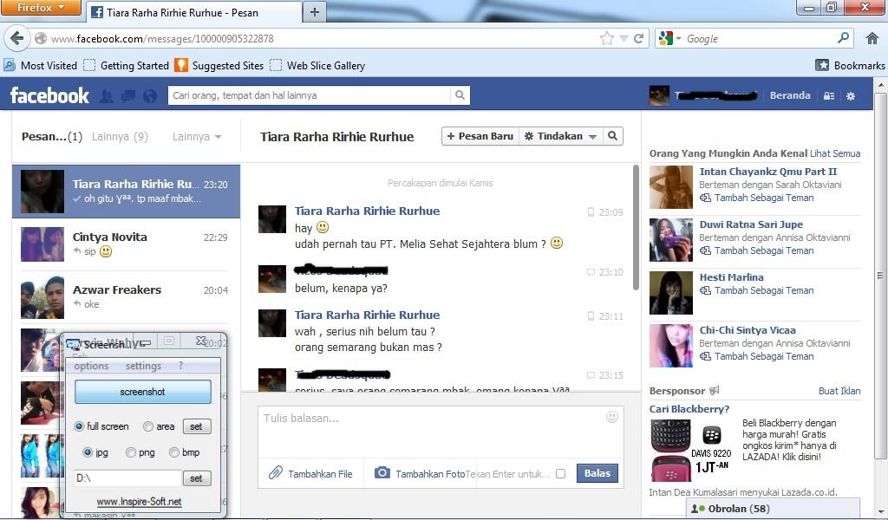The image size is (888, 520).
Task: Open Firefox home page icon
Action: [872, 38]
